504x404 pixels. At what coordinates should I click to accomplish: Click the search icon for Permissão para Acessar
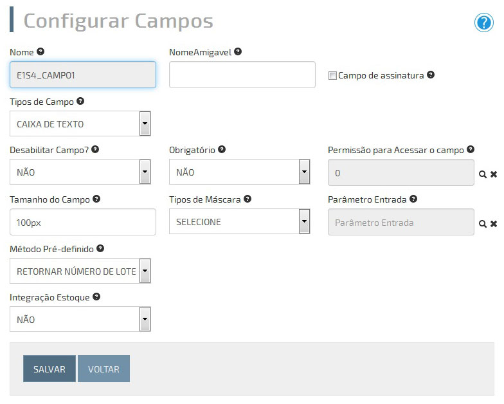point(482,174)
